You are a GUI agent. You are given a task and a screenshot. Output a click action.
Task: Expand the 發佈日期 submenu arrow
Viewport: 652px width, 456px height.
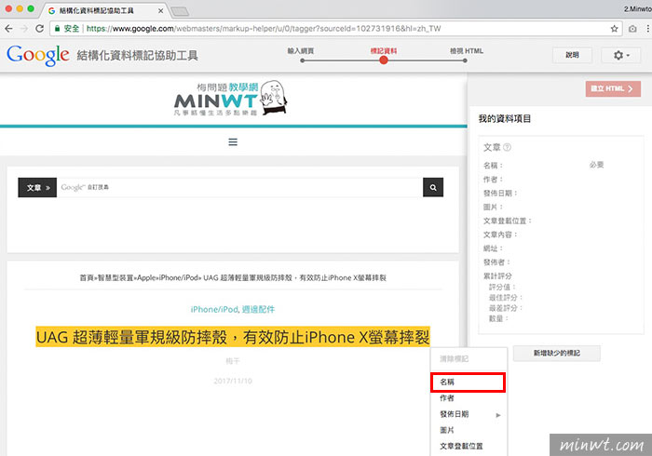[498, 415]
